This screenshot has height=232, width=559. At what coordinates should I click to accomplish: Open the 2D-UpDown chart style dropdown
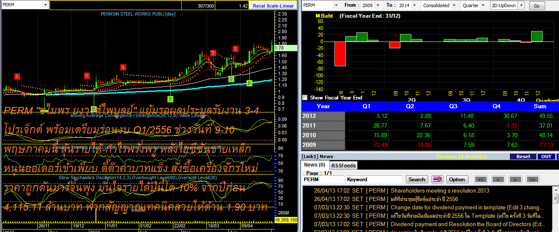tap(522, 5)
